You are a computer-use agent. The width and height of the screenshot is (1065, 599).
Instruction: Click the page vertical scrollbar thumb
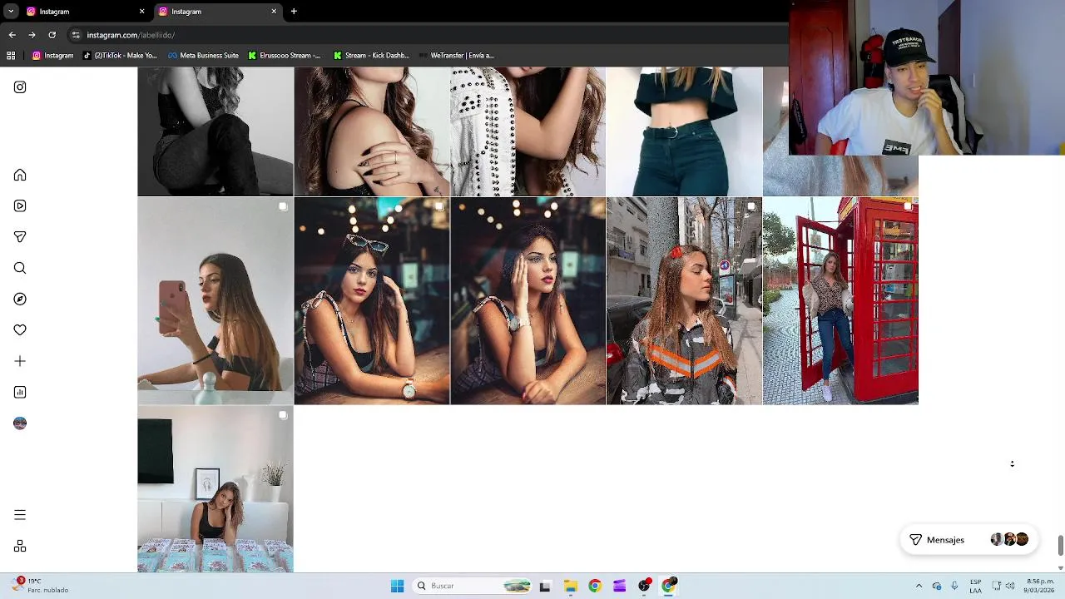pos(1060,545)
